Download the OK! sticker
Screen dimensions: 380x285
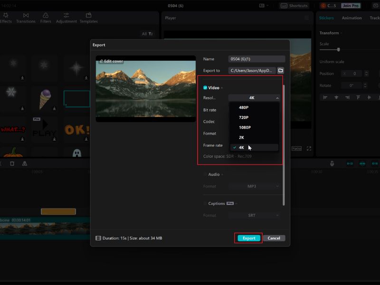(x=86, y=139)
